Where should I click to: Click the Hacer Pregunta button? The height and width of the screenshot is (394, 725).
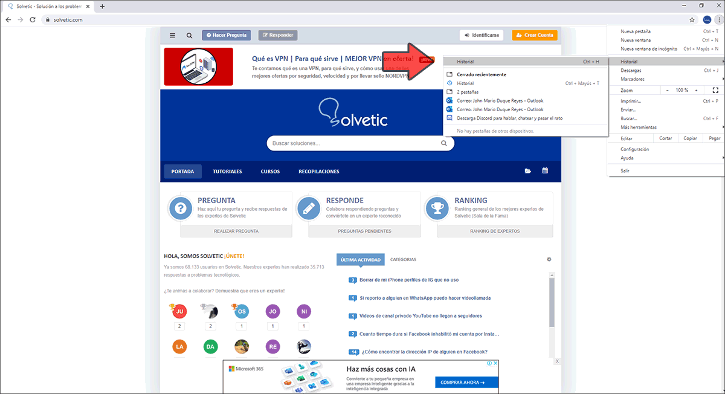tap(226, 35)
